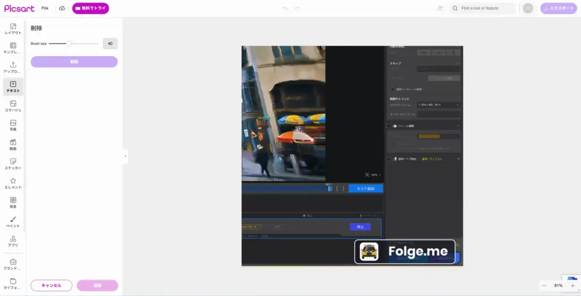The image size is (581, 296).
Task: Open the レイアウト layout tool
Action: coord(13,29)
